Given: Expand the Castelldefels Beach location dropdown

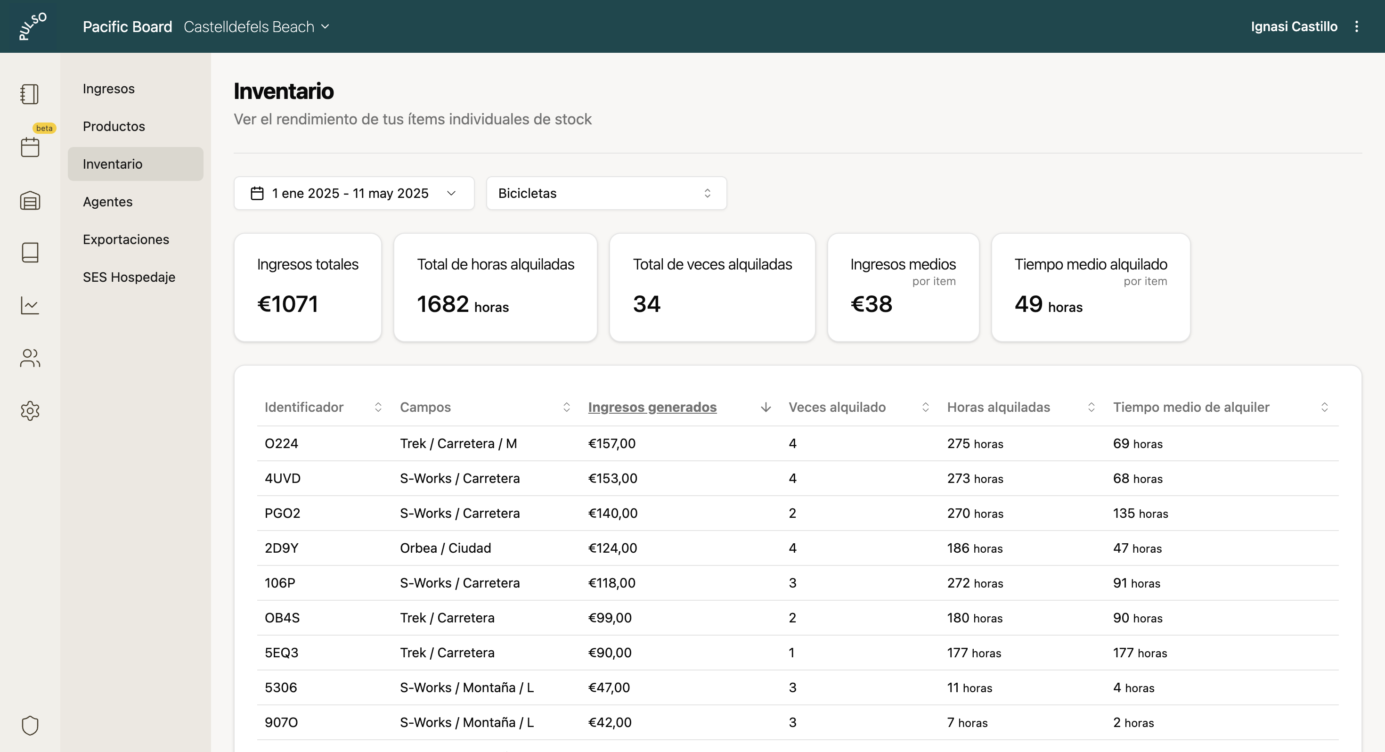Looking at the screenshot, I should coord(256,26).
